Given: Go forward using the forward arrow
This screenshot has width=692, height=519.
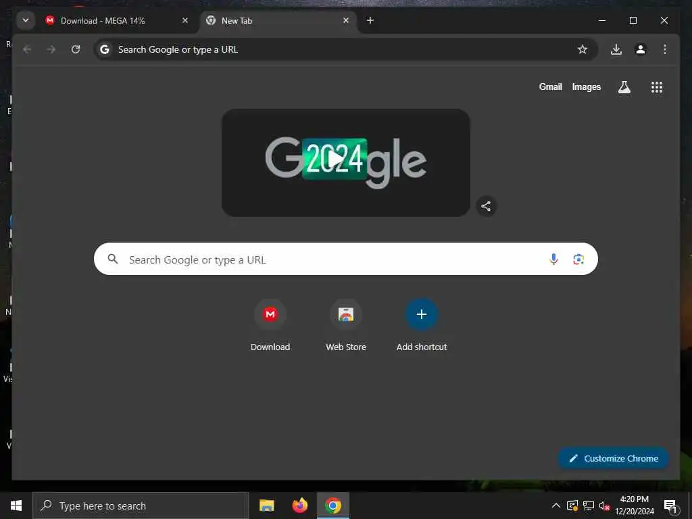Looking at the screenshot, I should (x=51, y=49).
